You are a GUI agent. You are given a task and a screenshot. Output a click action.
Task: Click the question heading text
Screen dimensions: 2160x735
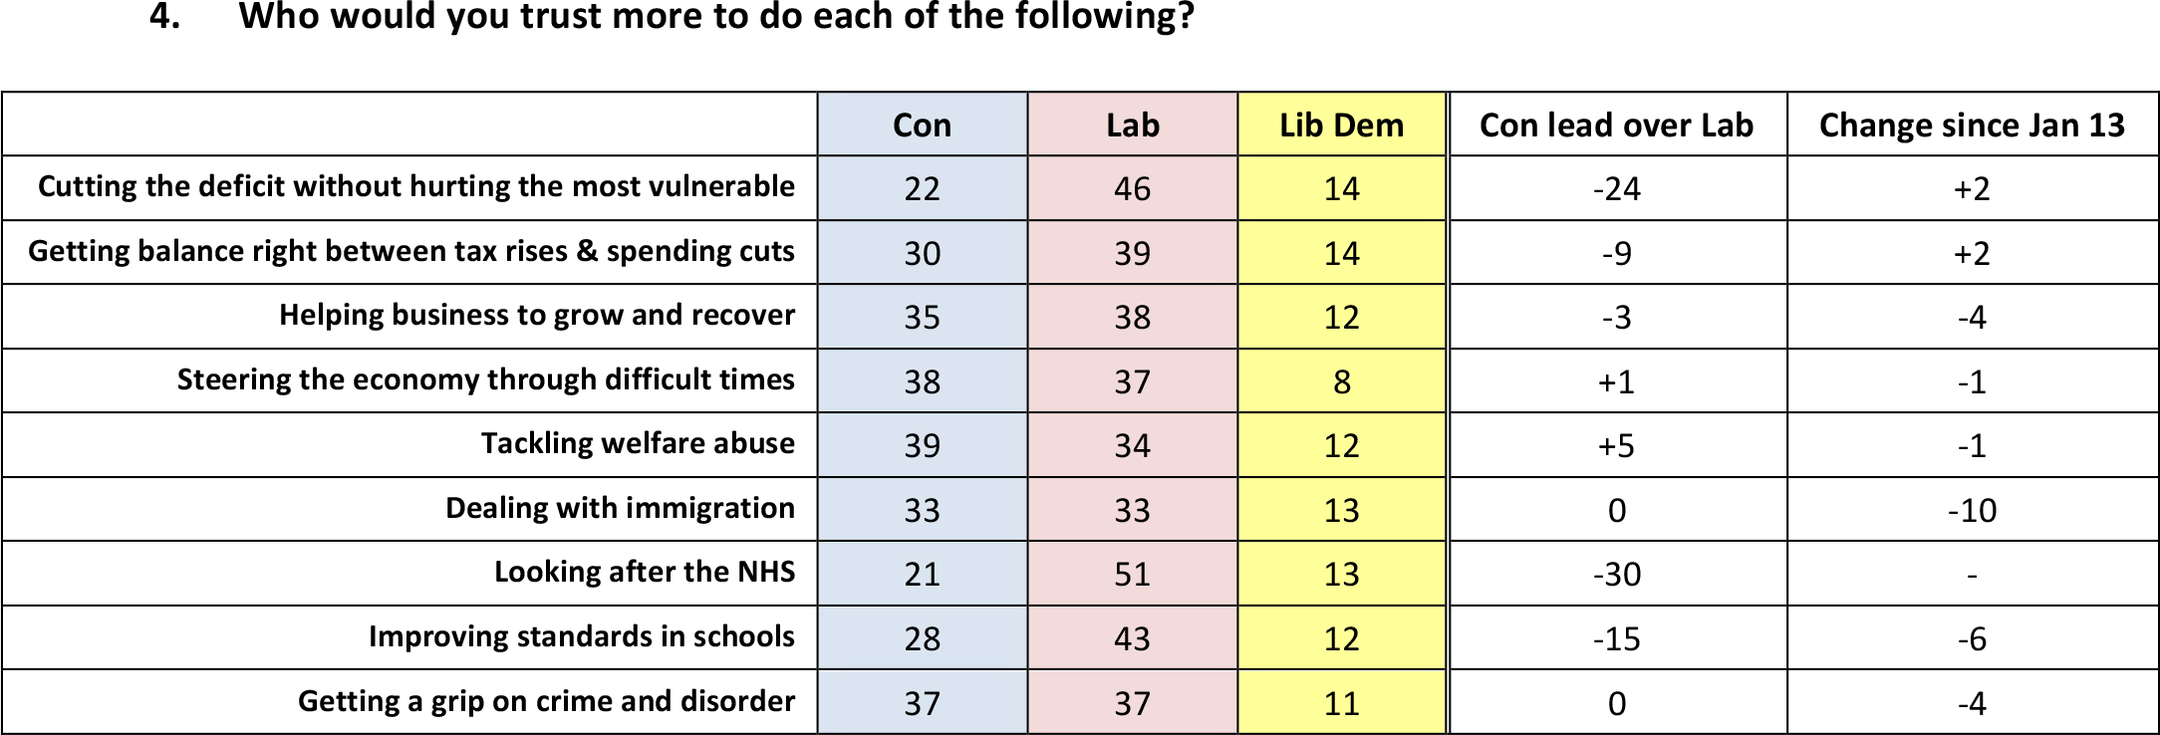715,17
